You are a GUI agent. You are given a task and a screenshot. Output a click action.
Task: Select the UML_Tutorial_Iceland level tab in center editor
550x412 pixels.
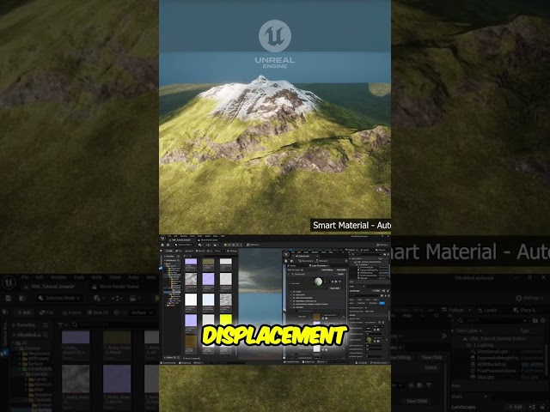pyautogui.click(x=180, y=240)
